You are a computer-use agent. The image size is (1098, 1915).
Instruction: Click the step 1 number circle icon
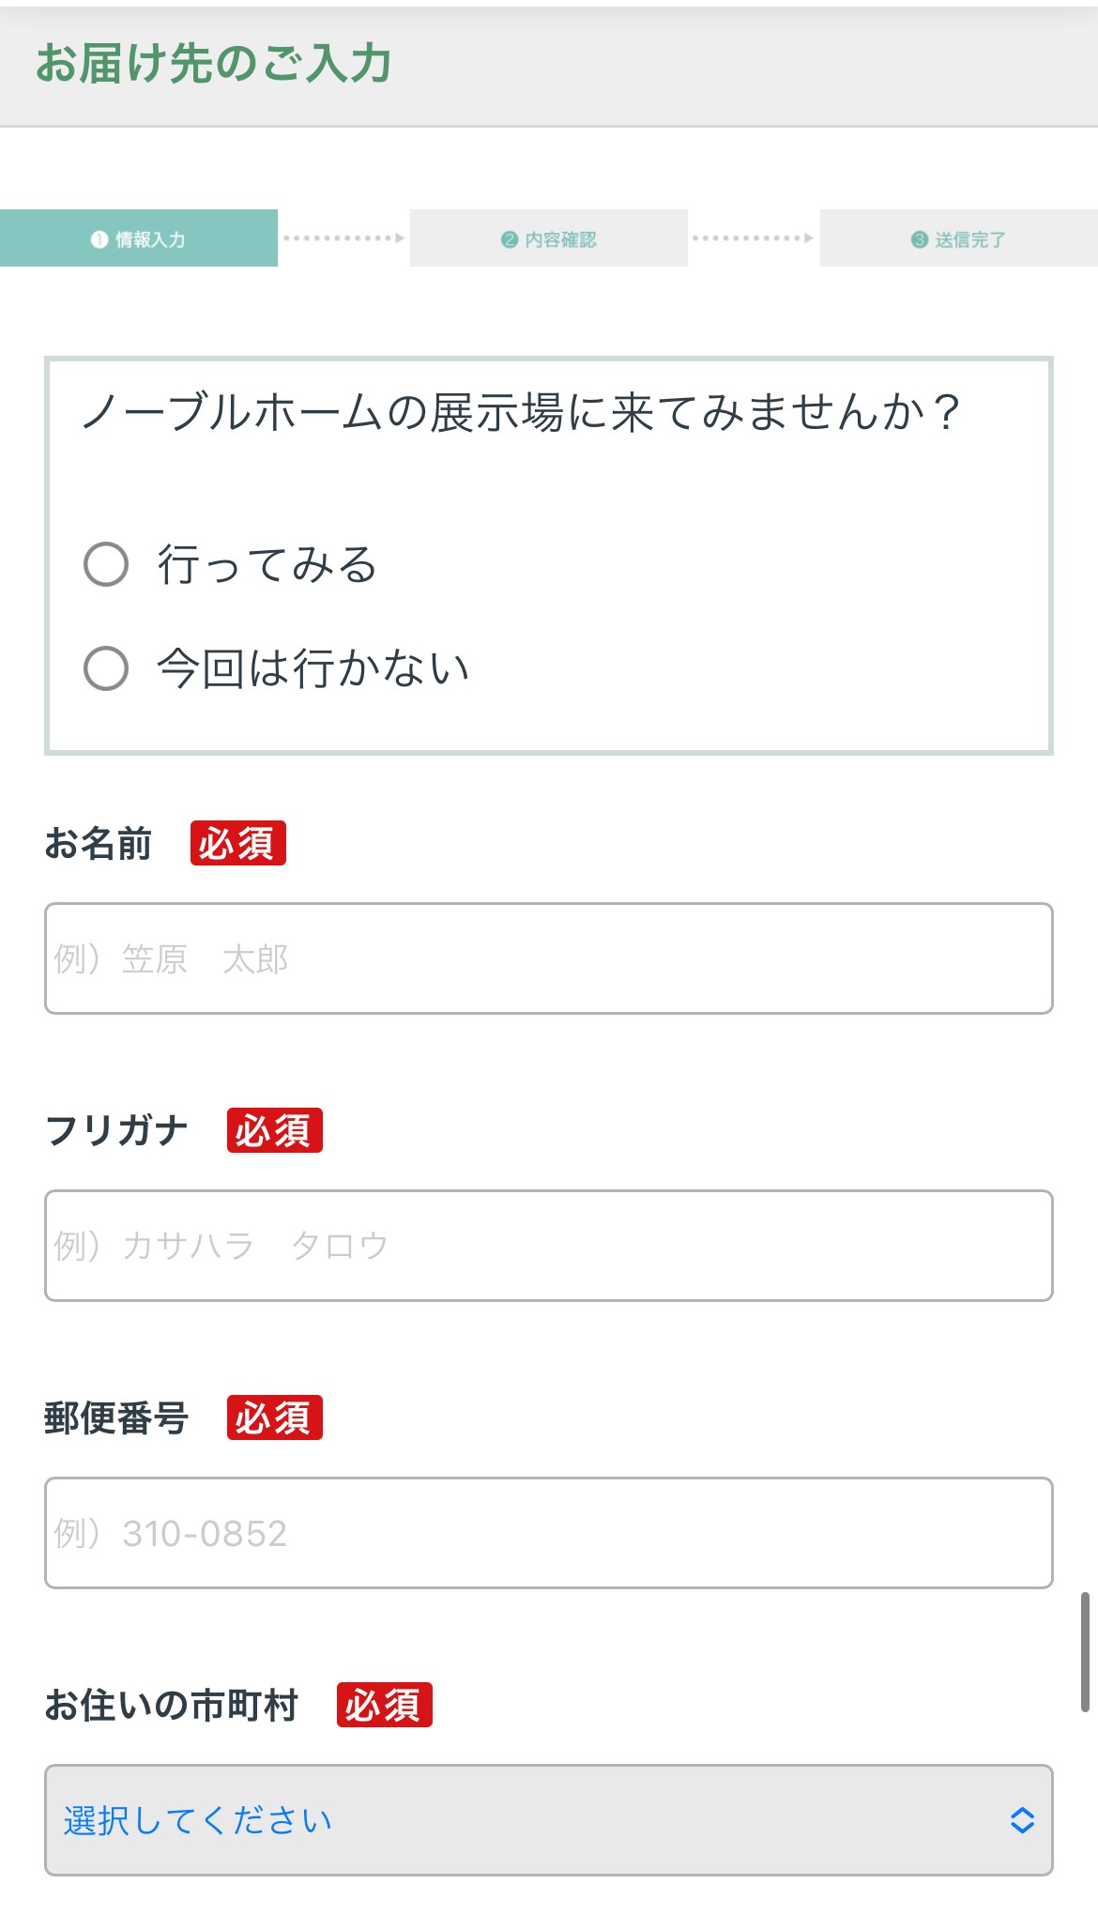tap(99, 239)
